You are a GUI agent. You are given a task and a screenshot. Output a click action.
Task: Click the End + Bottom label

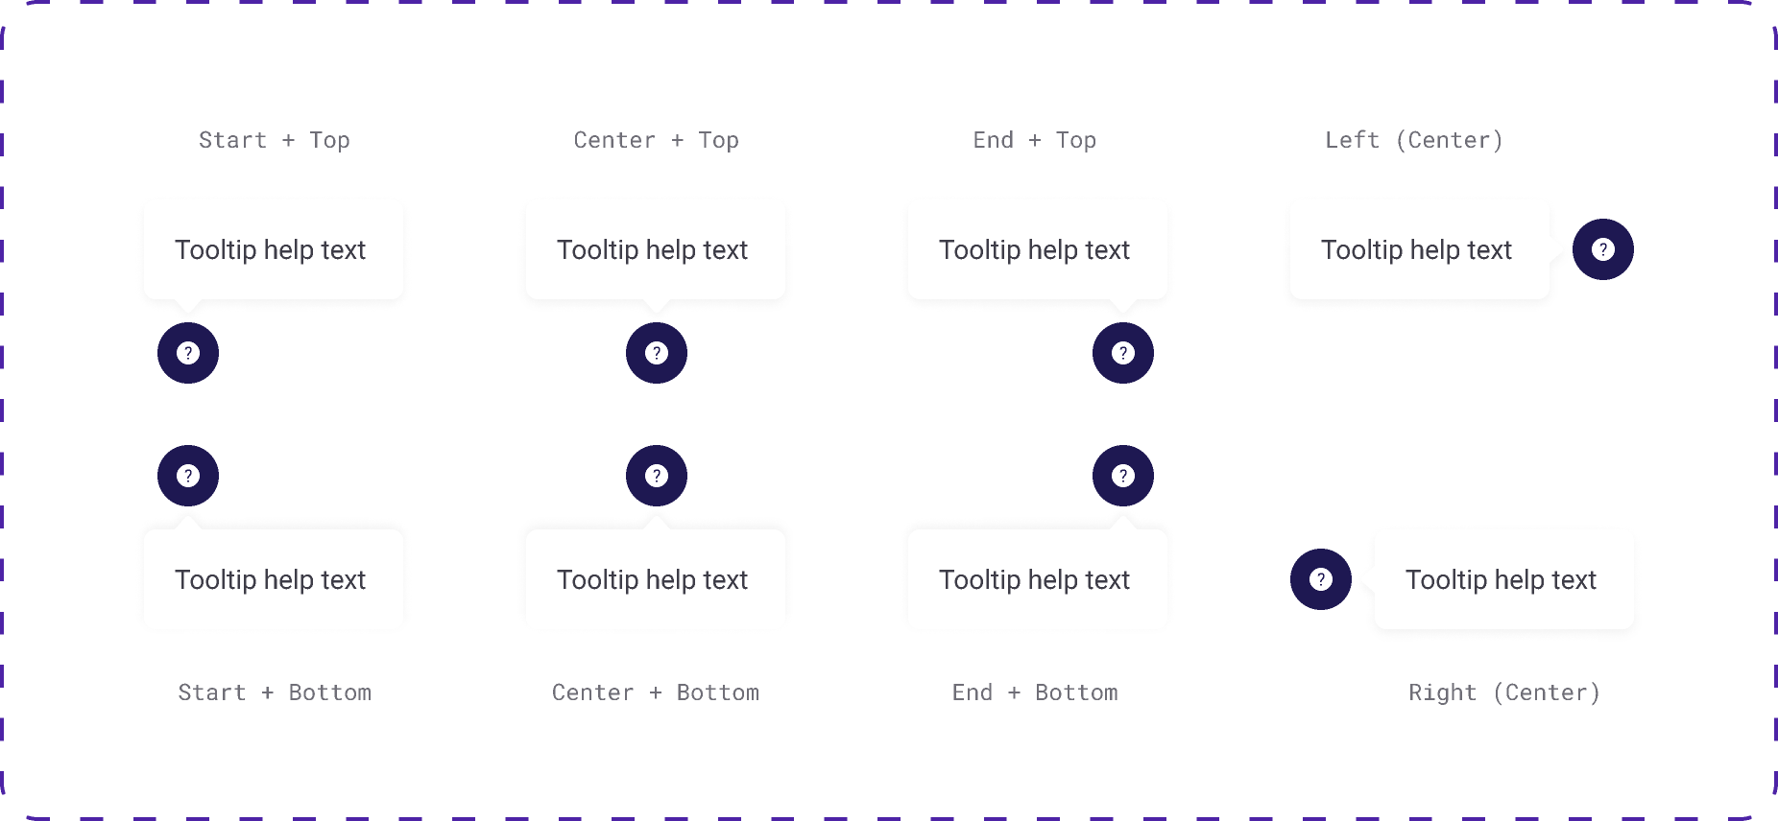1035,692
